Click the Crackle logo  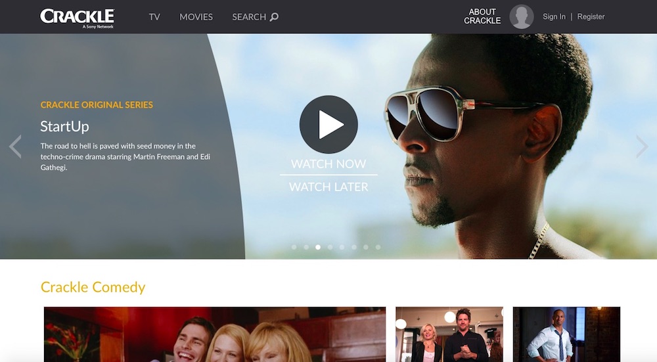(x=77, y=17)
